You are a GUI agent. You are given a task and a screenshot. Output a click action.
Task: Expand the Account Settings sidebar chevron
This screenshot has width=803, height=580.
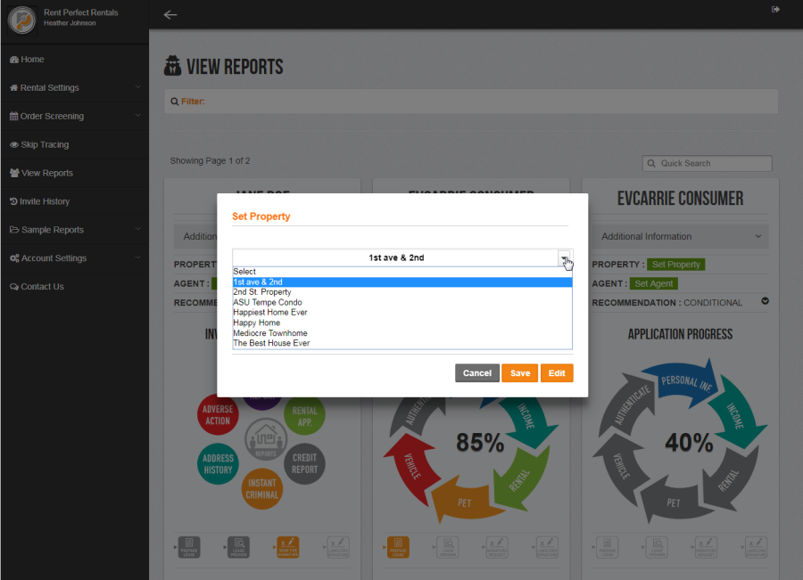click(137, 257)
